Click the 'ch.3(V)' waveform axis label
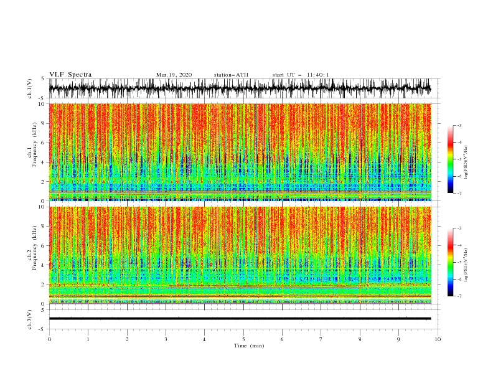This screenshot has width=493, height=381. tap(30, 319)
